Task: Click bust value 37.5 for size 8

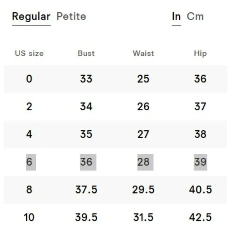Action: click(x=86, y=190)
